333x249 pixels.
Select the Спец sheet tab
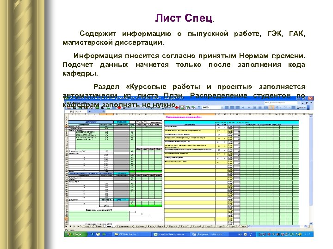coord(109,226)
